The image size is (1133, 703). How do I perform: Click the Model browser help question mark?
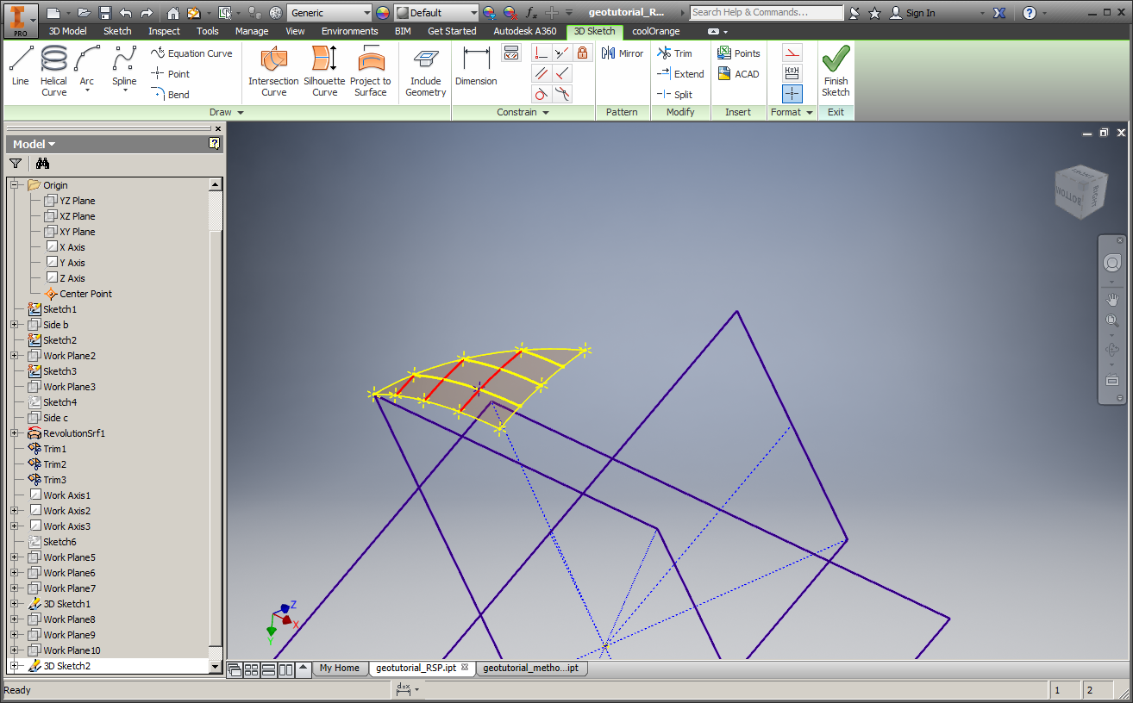214,144
